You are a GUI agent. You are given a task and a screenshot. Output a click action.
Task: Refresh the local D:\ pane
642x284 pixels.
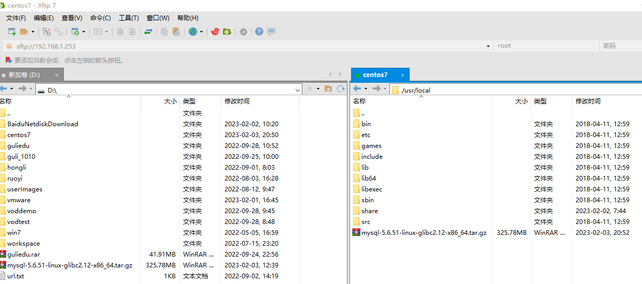tap(341, 89)
